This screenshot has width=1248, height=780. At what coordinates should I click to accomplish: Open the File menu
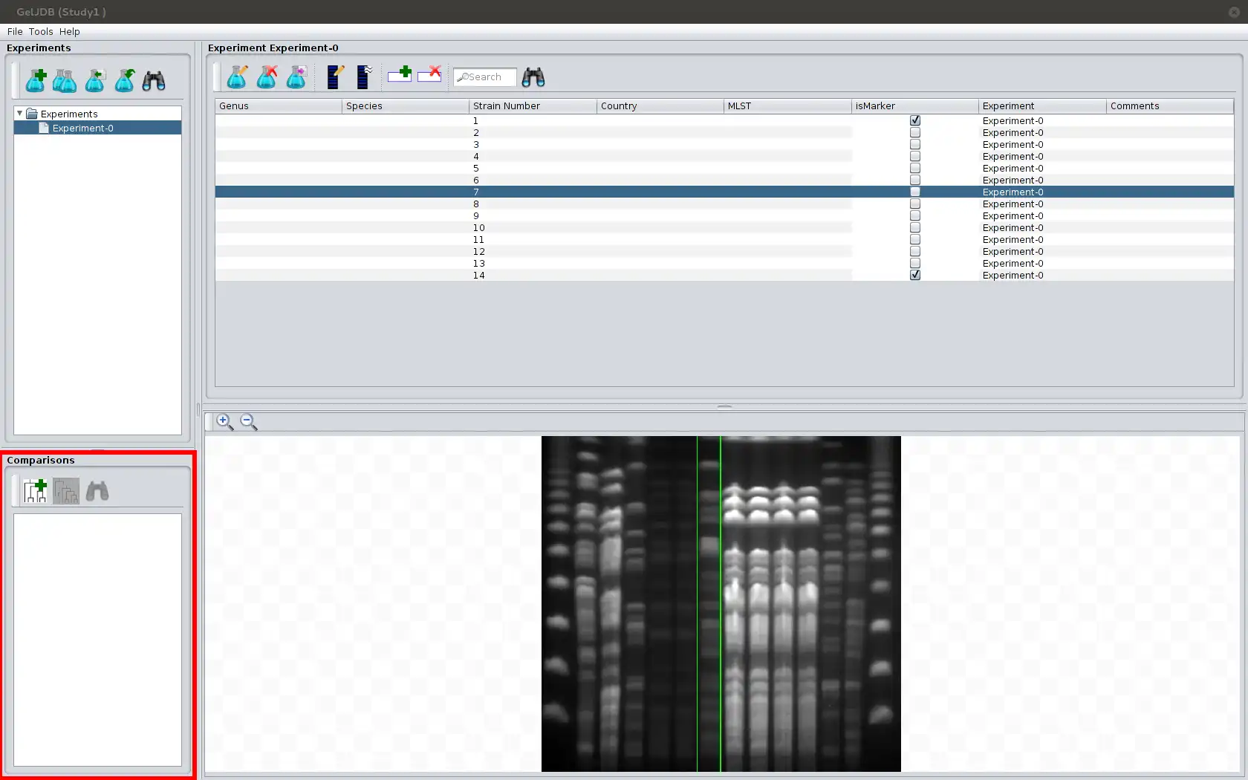pos(15,31)
